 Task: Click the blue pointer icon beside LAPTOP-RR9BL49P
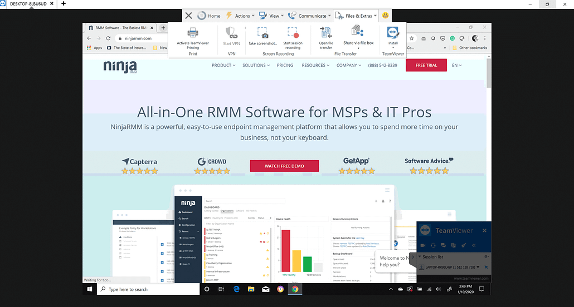pos(486,267)
